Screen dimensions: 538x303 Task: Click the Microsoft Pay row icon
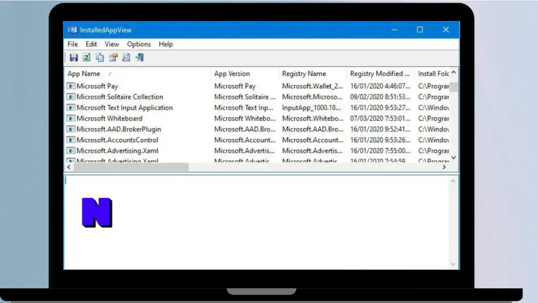click(71, 86)
